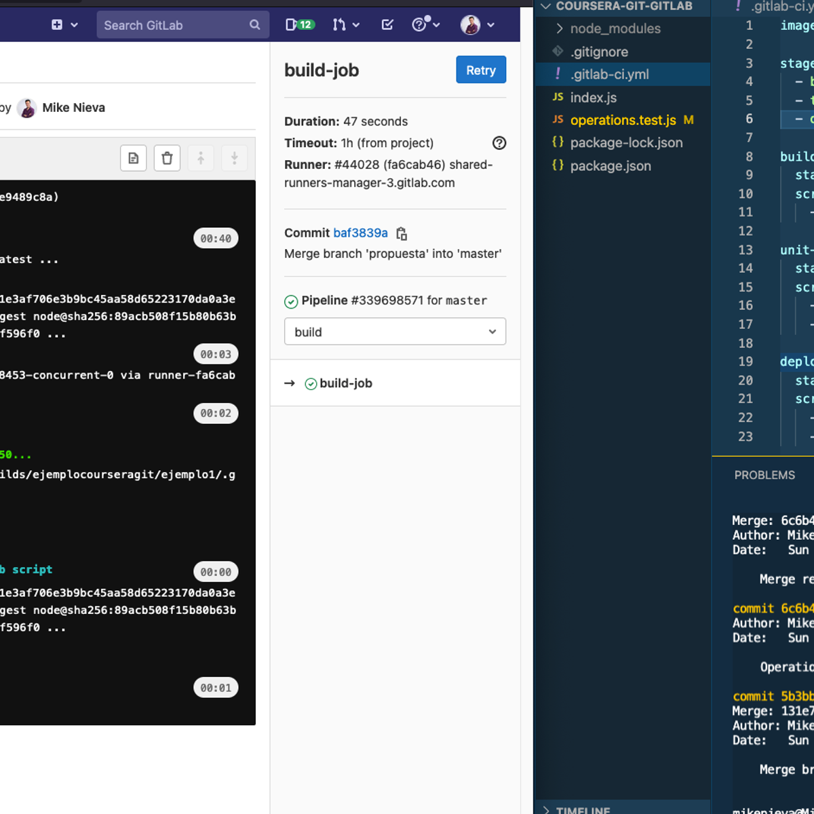Click the node_modules folder chevron
This screenshot has height=814, width=814.
[x=560, y=28]
